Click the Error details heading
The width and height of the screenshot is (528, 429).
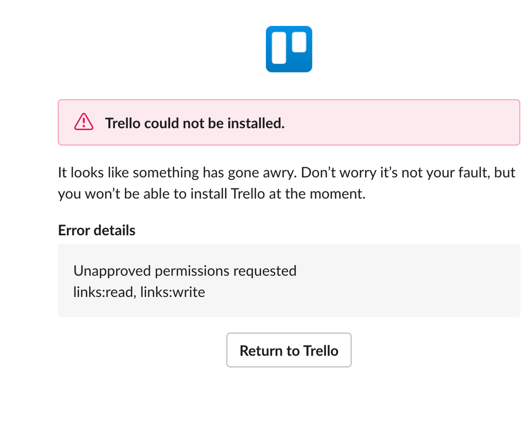(97, 231)
